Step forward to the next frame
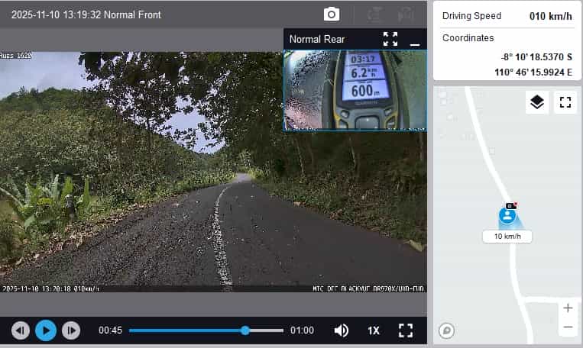 point(71,330)
